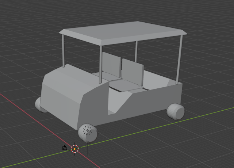Select the rear-right wheel beside the green axis
This screenshot has width=234, height=168.
[176, 112]
